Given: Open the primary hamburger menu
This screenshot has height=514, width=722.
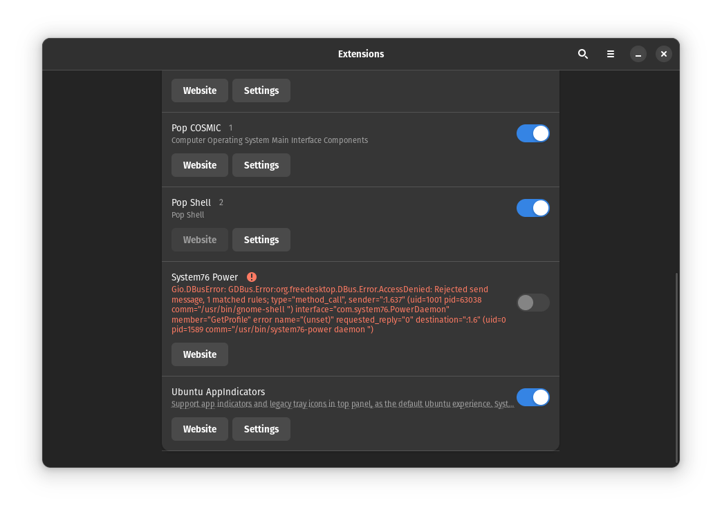Looking at the screenshot, I should pos(611,53).
